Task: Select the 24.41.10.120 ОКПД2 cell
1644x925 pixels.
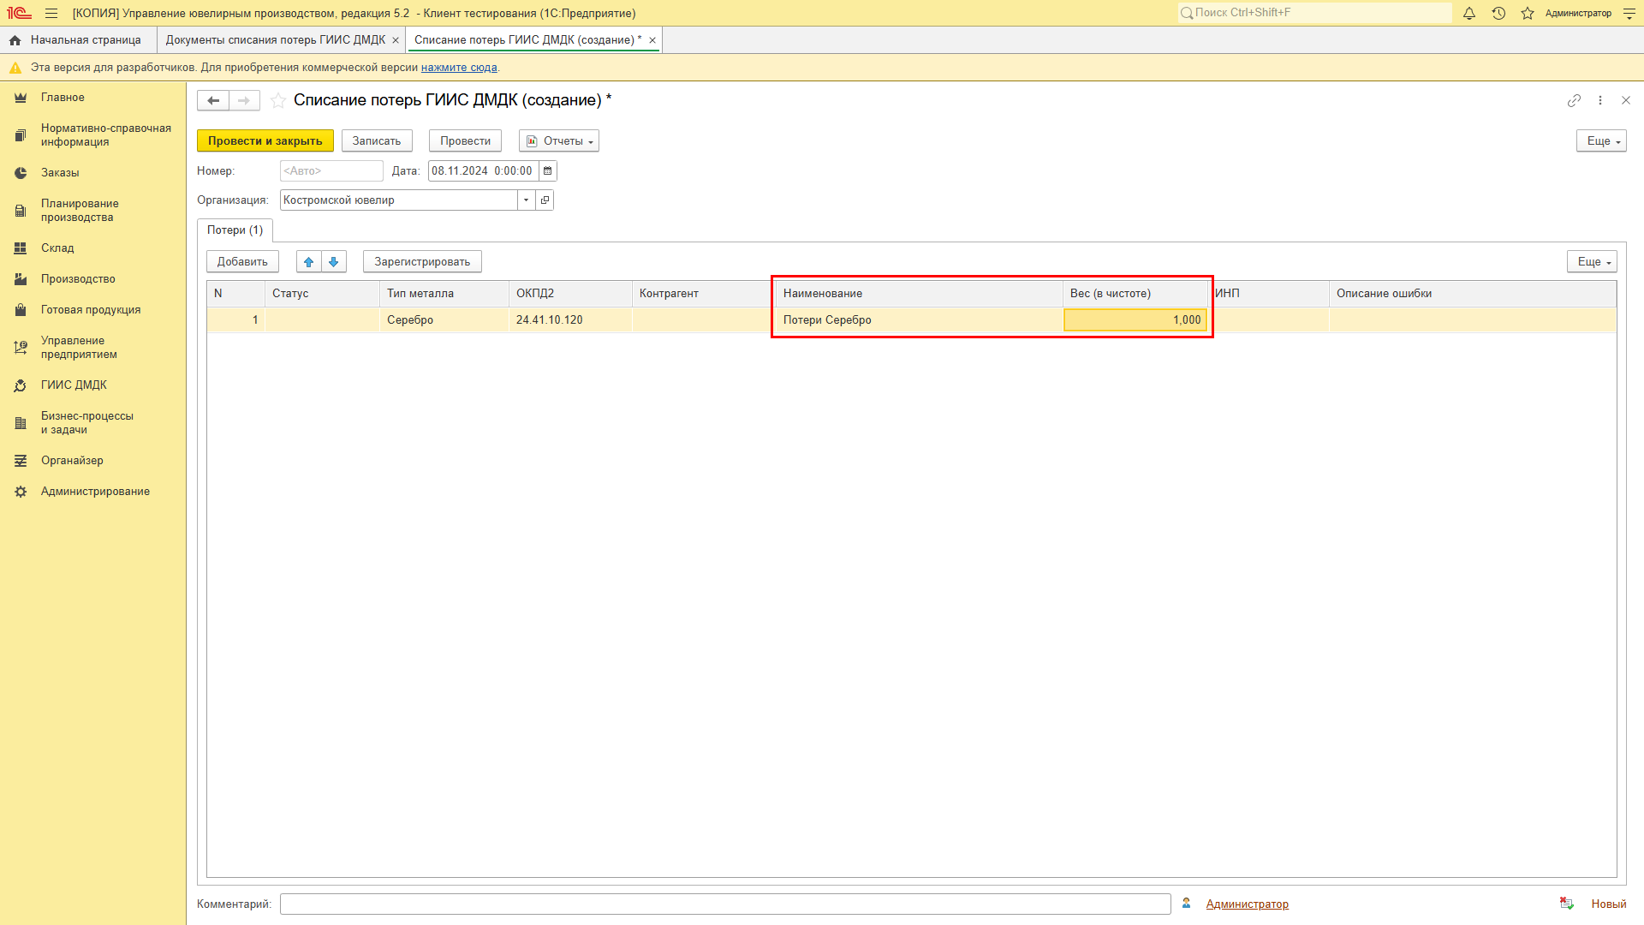Action: tap(570, 320)
